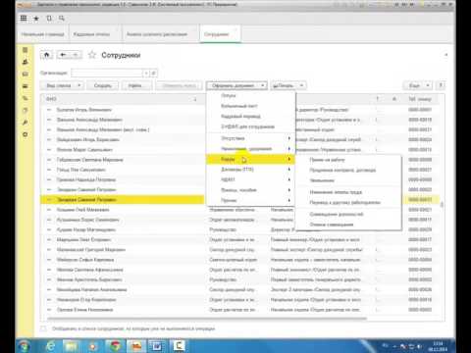Viewport: 471px width, 353px height.
Task: Open the Выплаты section icon in sidebar
Action: (x=26, y=86)
